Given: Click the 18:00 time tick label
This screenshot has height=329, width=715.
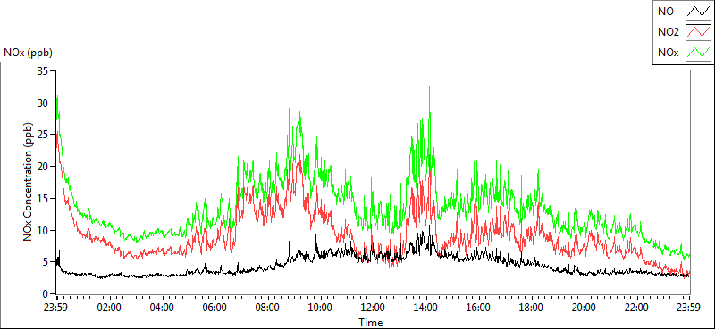Looking at the screenshot, I should (x=531, y=308).
